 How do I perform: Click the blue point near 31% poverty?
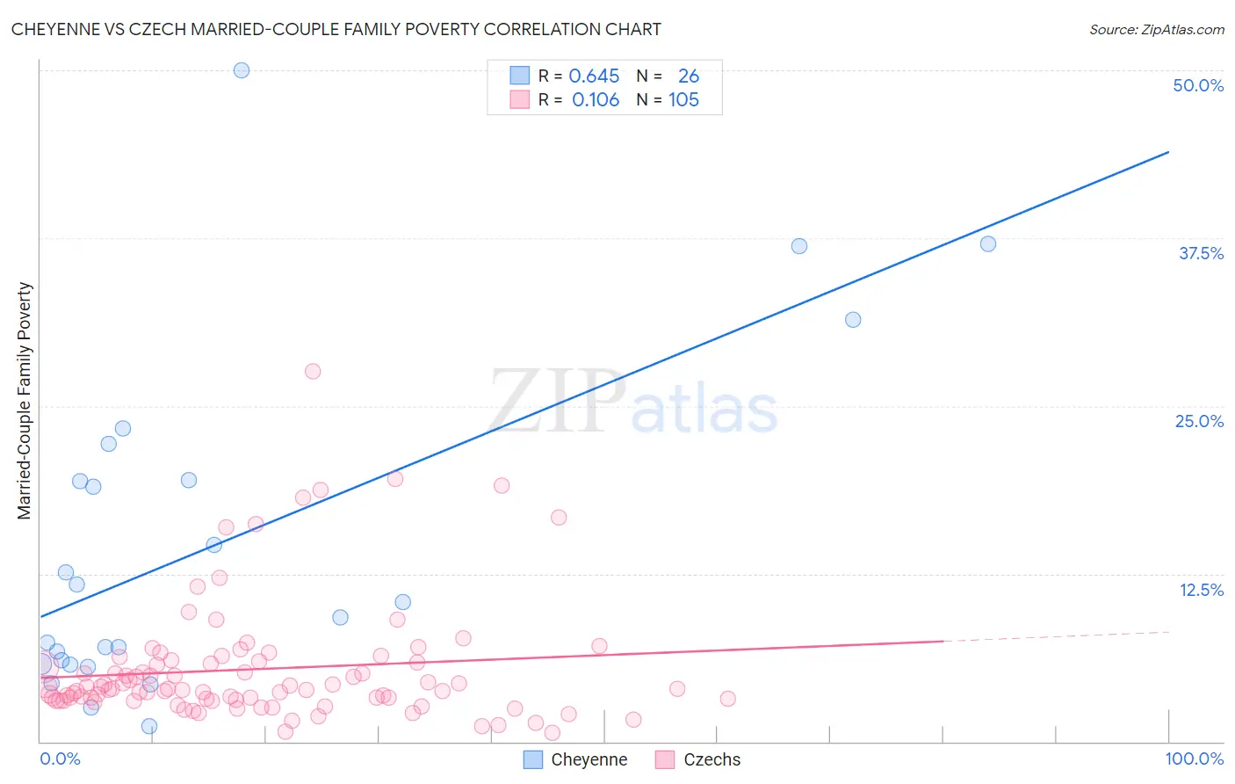point(853,320)
